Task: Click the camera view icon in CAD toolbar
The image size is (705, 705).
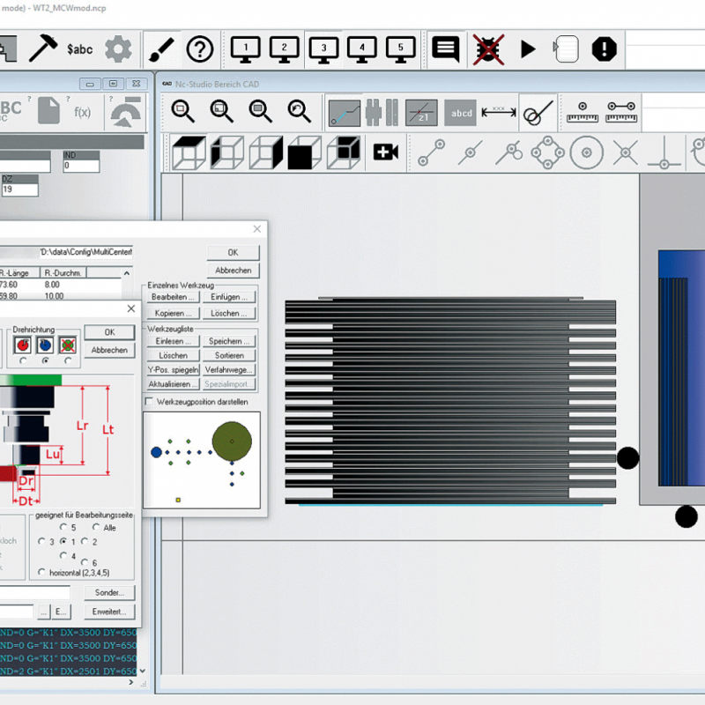Action: tap(385, 152)
